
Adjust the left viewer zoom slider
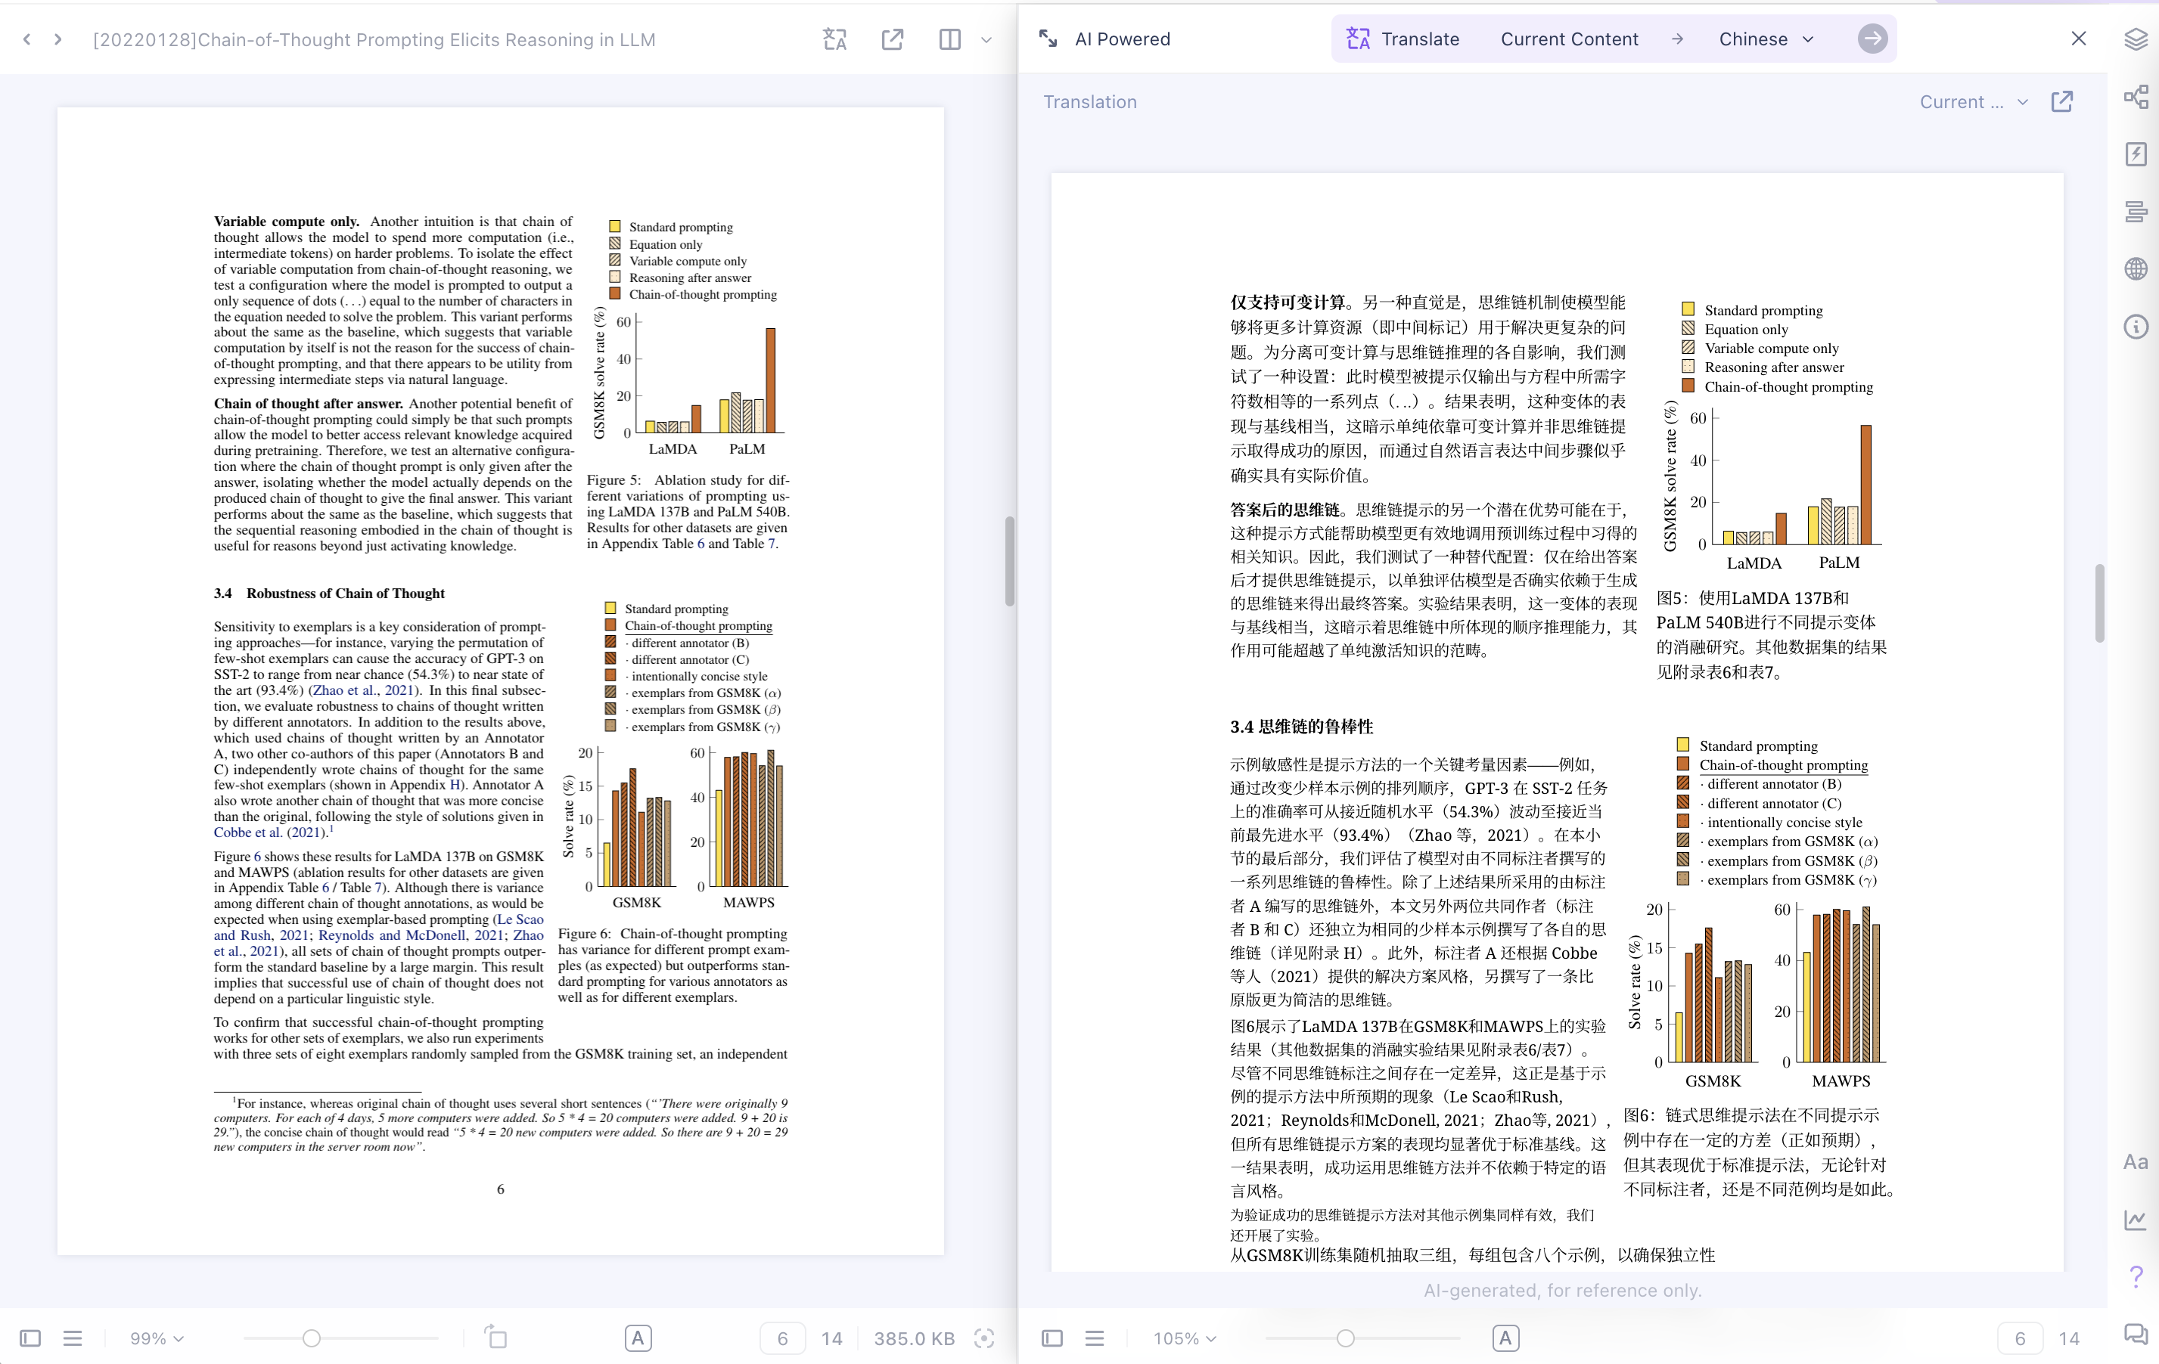pos(311,1338)
